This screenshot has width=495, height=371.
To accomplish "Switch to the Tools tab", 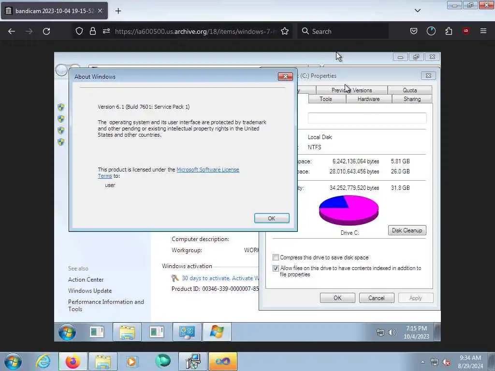I will 325,99.
